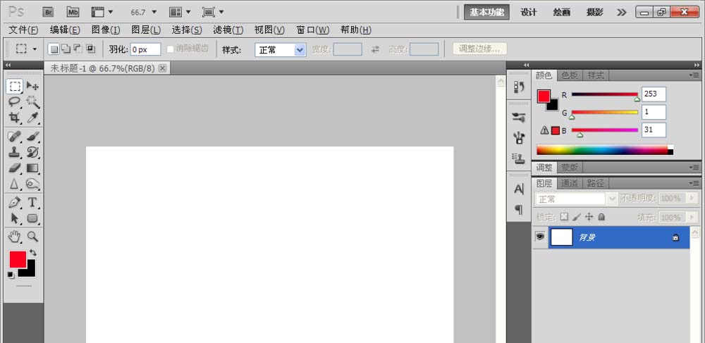This screenshot has height=343, width=705.
Task: Select the Horizontal Type tool
Action: 32,202
